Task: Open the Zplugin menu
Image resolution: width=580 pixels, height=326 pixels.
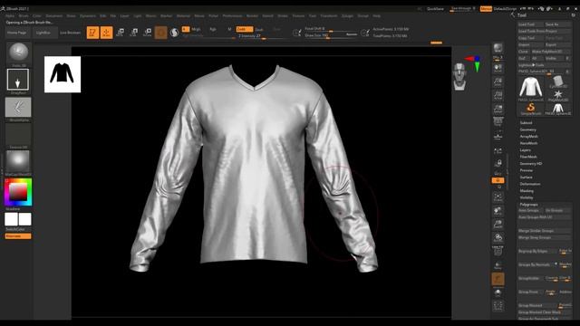Action: 347,16
